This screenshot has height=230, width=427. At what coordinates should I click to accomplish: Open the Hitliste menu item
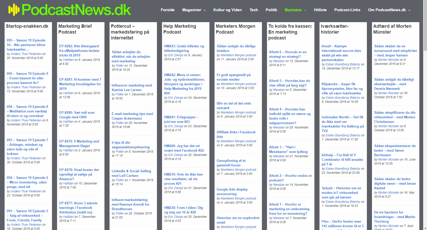click(x=320, y=10)
